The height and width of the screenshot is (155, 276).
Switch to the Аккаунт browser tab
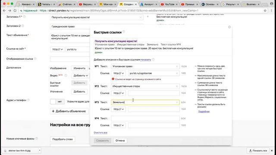[x=149, y=4]
